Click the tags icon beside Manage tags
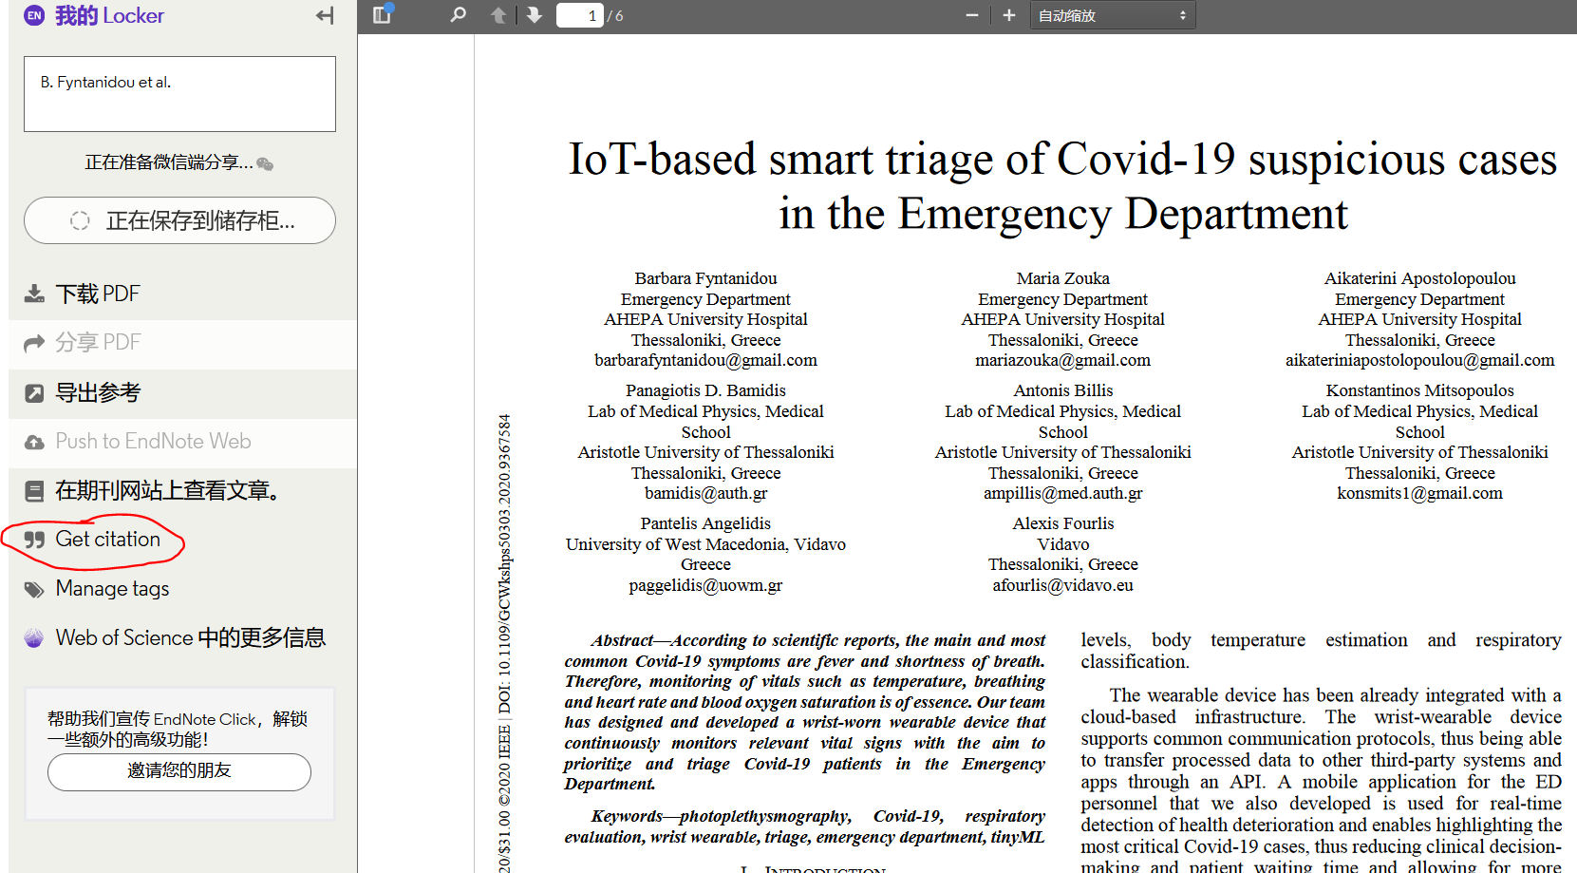The width and height of the screenshot is (1577, 873). click(34, 590)
